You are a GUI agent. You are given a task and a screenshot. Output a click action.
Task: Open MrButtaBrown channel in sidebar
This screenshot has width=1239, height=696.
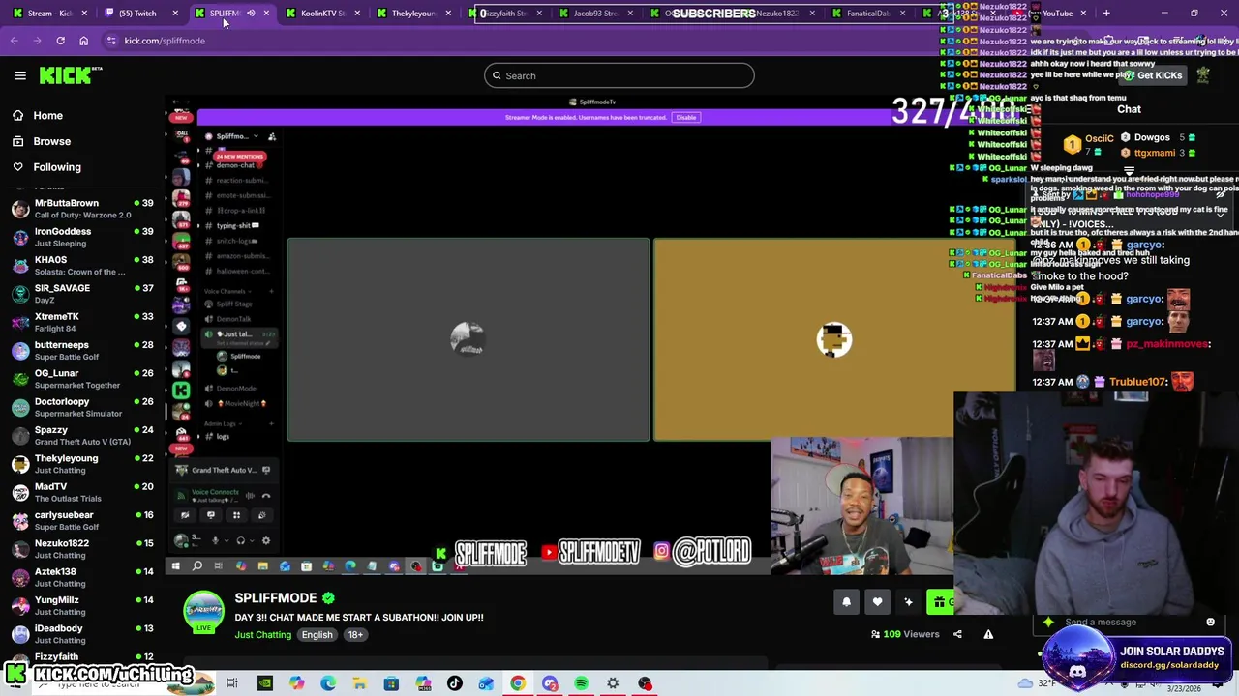tap(82, 209)
